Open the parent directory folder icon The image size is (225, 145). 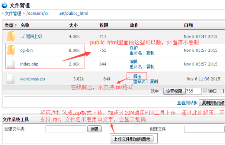pos(11,36)
